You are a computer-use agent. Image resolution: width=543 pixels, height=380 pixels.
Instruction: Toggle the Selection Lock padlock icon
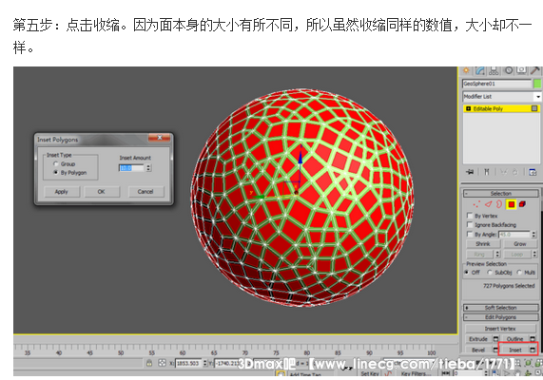click(x=149, y=363)
